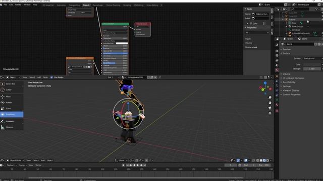Select the Measure tool
The image size is (323, 181).
12,127
